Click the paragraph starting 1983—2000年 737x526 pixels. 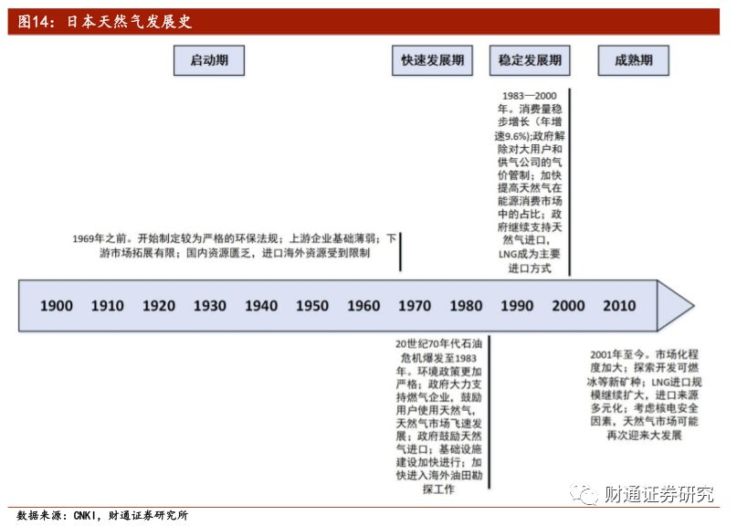coord(530,182)
